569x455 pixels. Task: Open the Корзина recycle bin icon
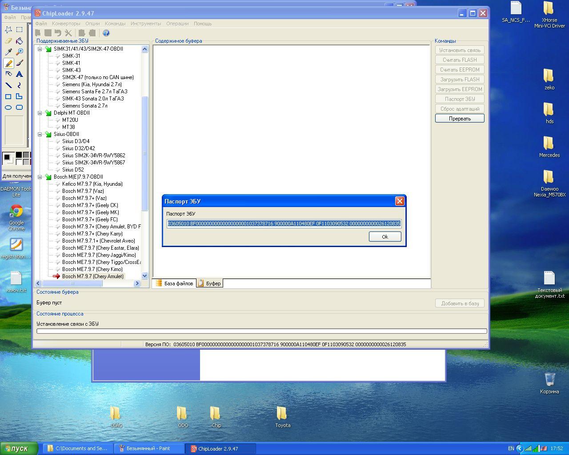549,380
